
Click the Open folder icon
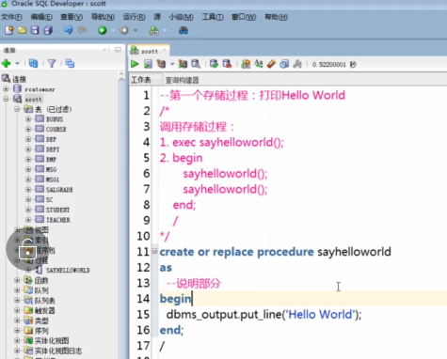pos(22,30)
